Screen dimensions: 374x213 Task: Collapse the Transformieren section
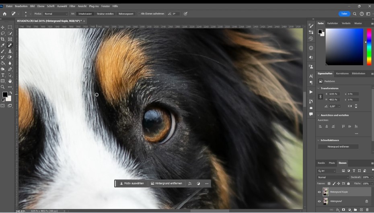(x=319, y=88)
